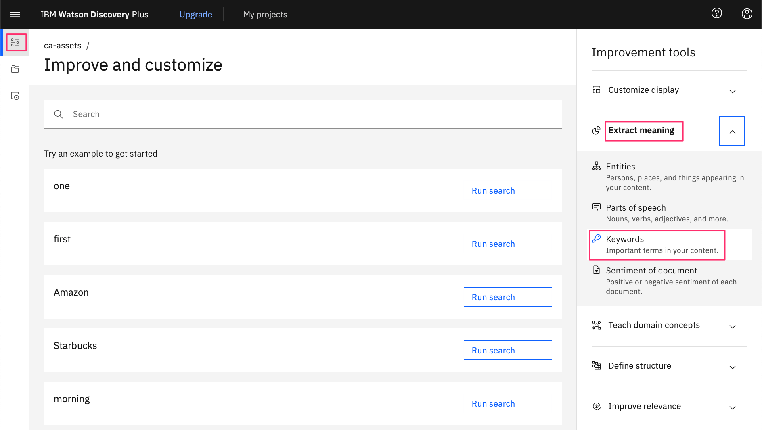Focus the Search input field
This screenshot has width=762, height=430.
[303, 114]
